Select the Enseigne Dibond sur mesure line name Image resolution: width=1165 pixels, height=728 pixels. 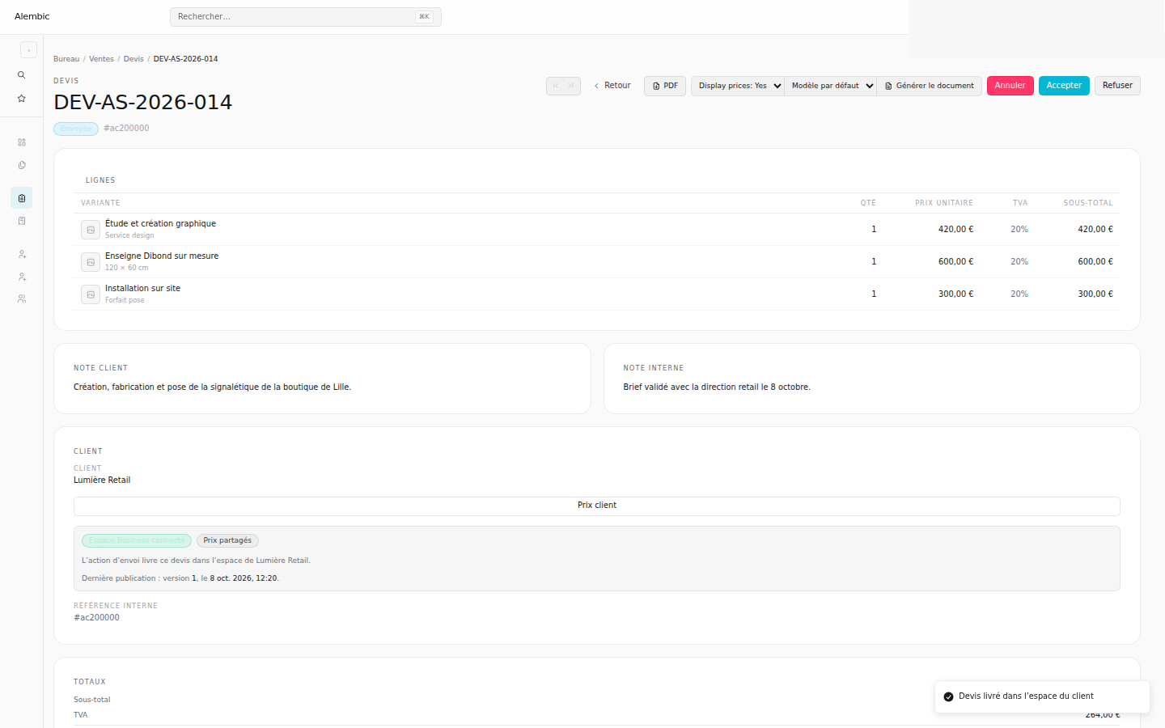pos(162,256)
